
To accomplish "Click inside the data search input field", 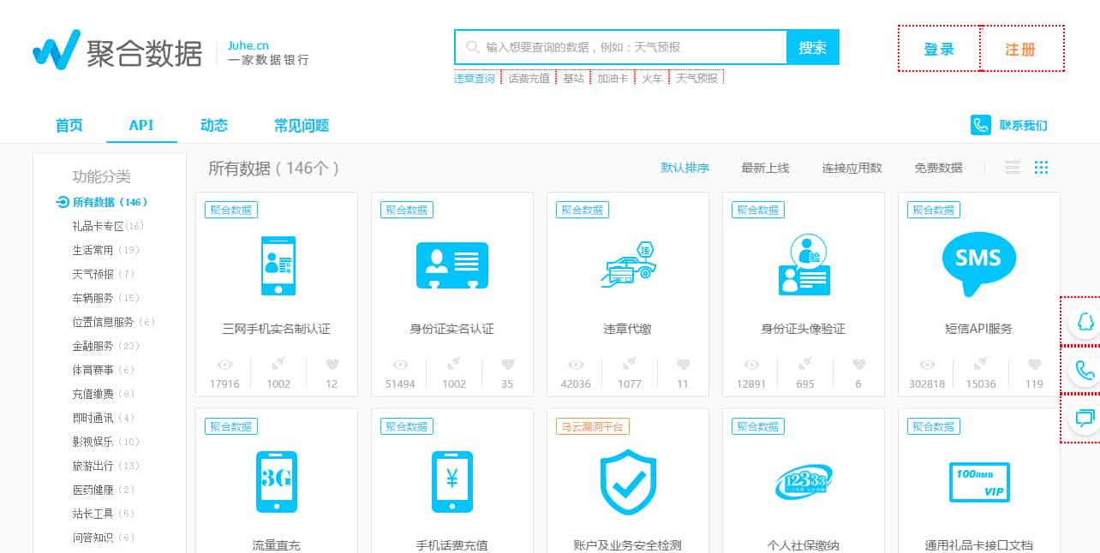I will pos(617,48).
